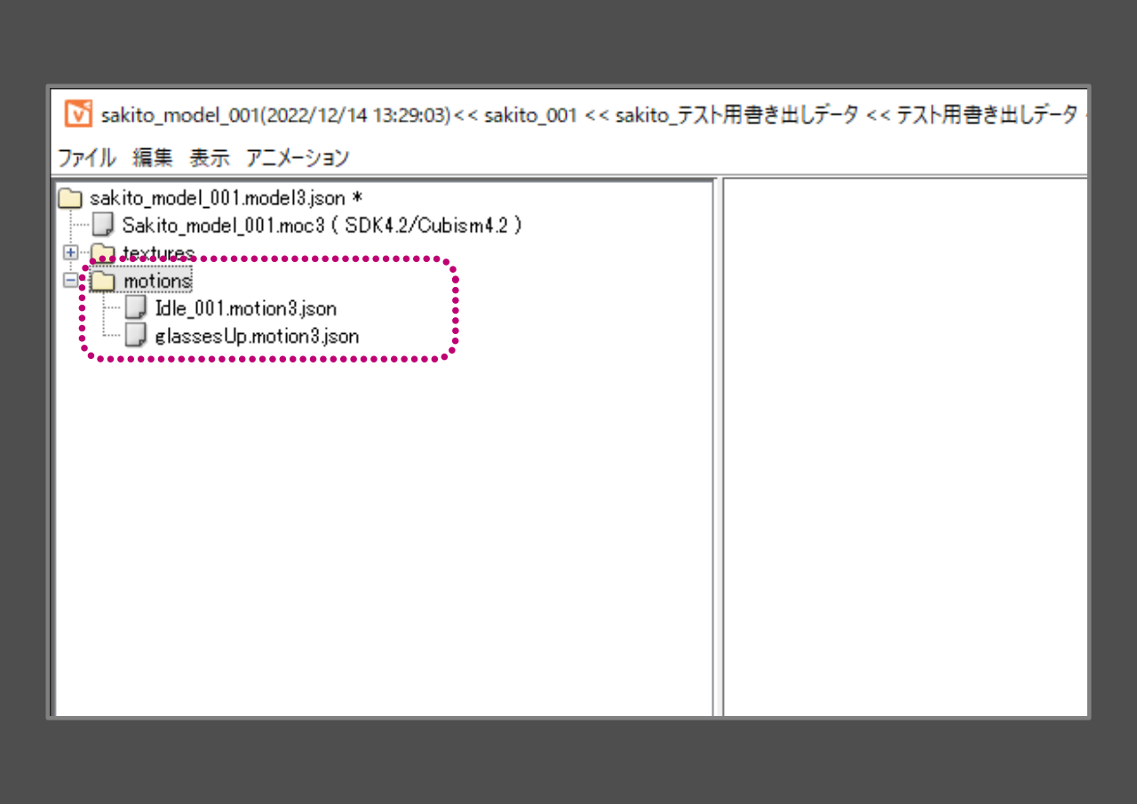The image size is (1137, 804).
Task: Select the motions folder label
Action: point(157,281)
